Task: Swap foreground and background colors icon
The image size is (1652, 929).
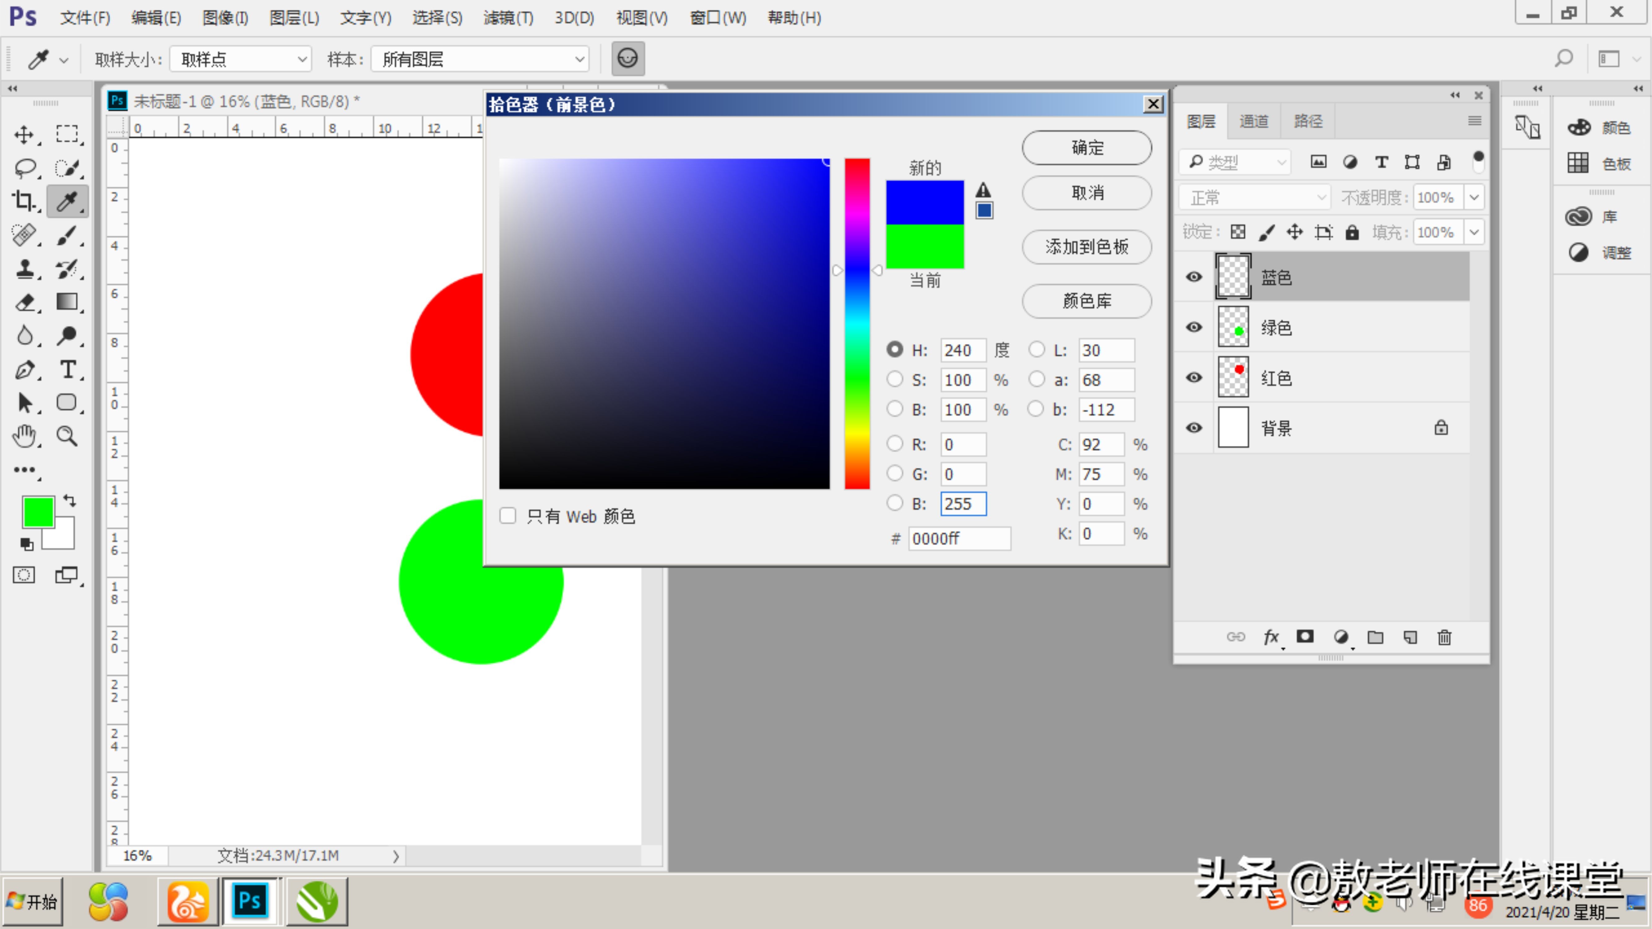Action: 70,501
